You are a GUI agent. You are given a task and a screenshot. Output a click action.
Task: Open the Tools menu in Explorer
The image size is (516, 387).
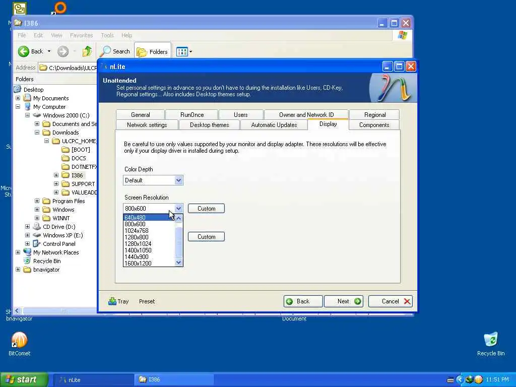coord(107,35)
